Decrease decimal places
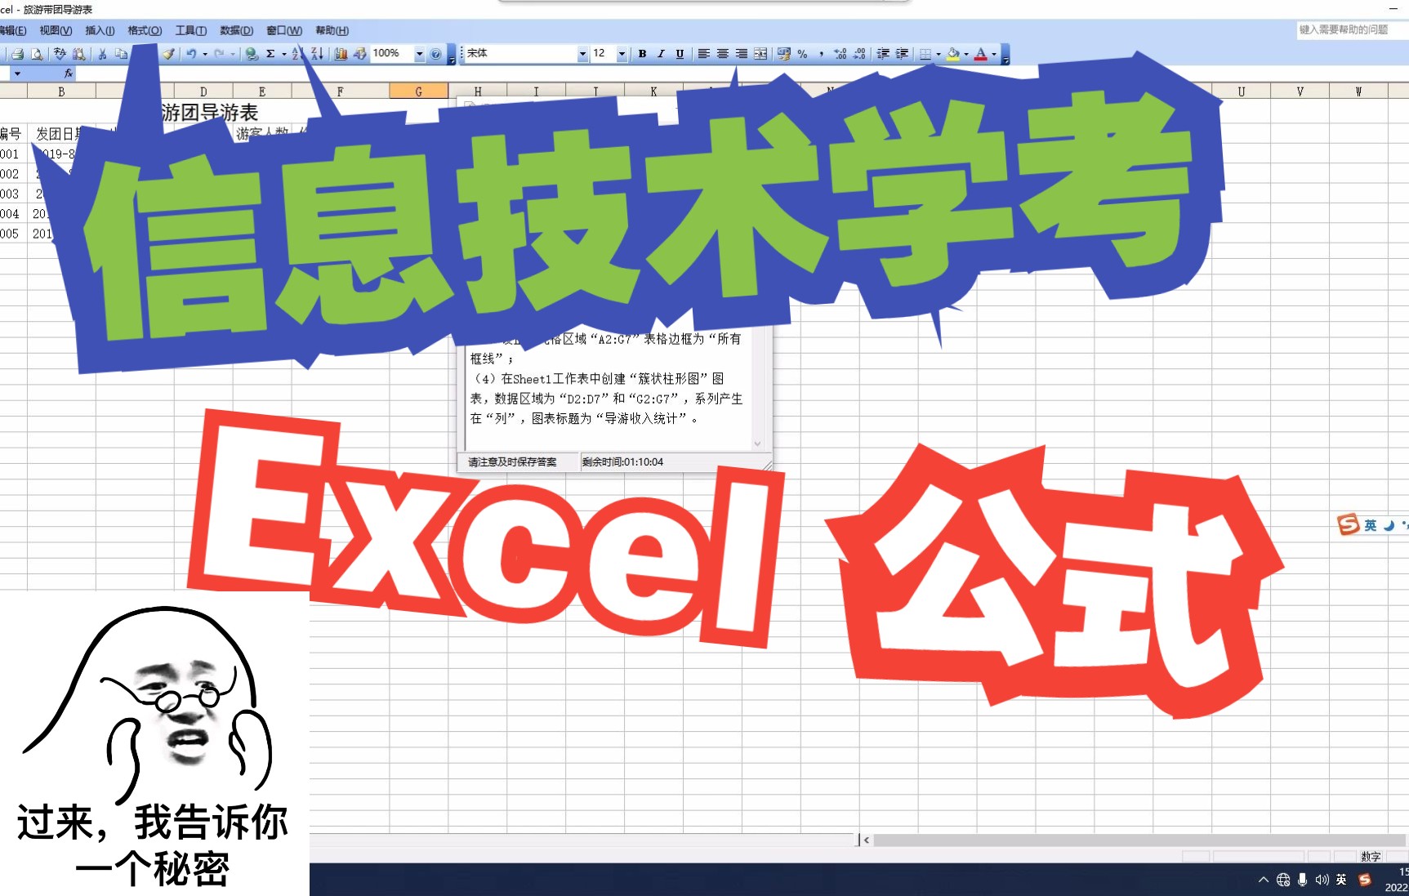Viewport: 1409px width, 896px height. click(x=859, y=54)
